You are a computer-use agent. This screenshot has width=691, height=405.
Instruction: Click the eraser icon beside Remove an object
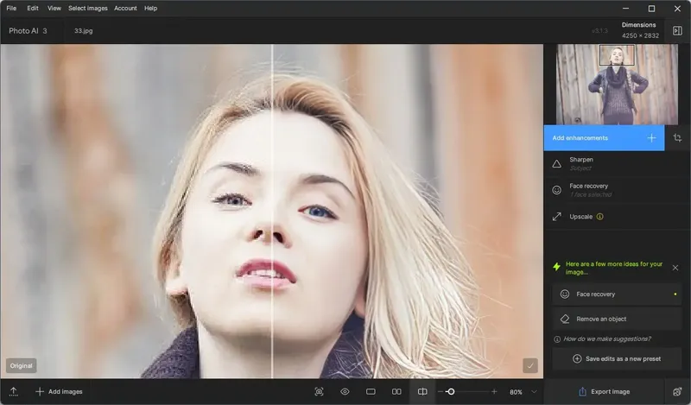pyautogui.click(x=565, y=319)
